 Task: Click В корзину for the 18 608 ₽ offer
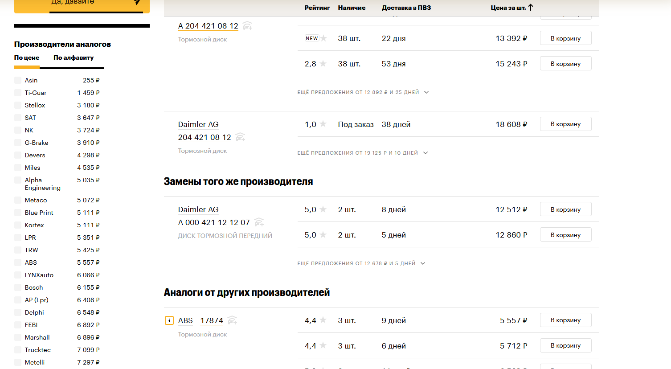[566, 124]
